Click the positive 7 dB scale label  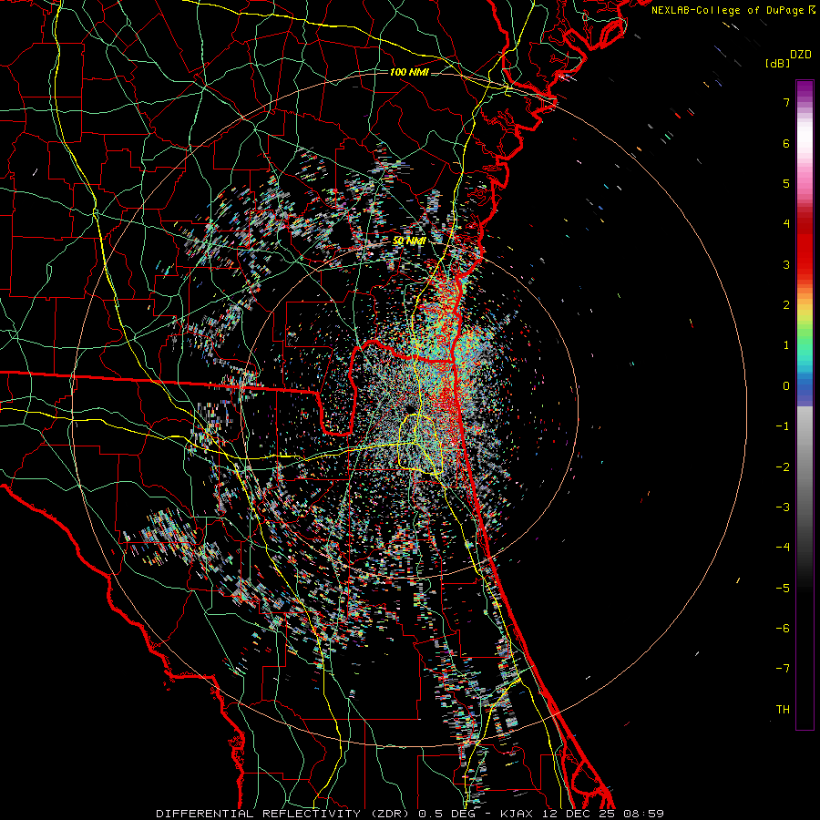coord(786,102)
